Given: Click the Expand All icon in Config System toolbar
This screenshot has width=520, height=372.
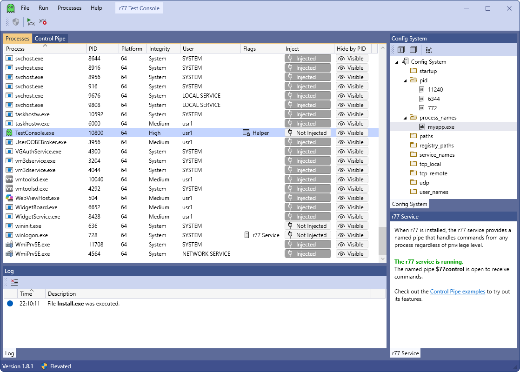Looking at the screenshot, I should 401,50.
